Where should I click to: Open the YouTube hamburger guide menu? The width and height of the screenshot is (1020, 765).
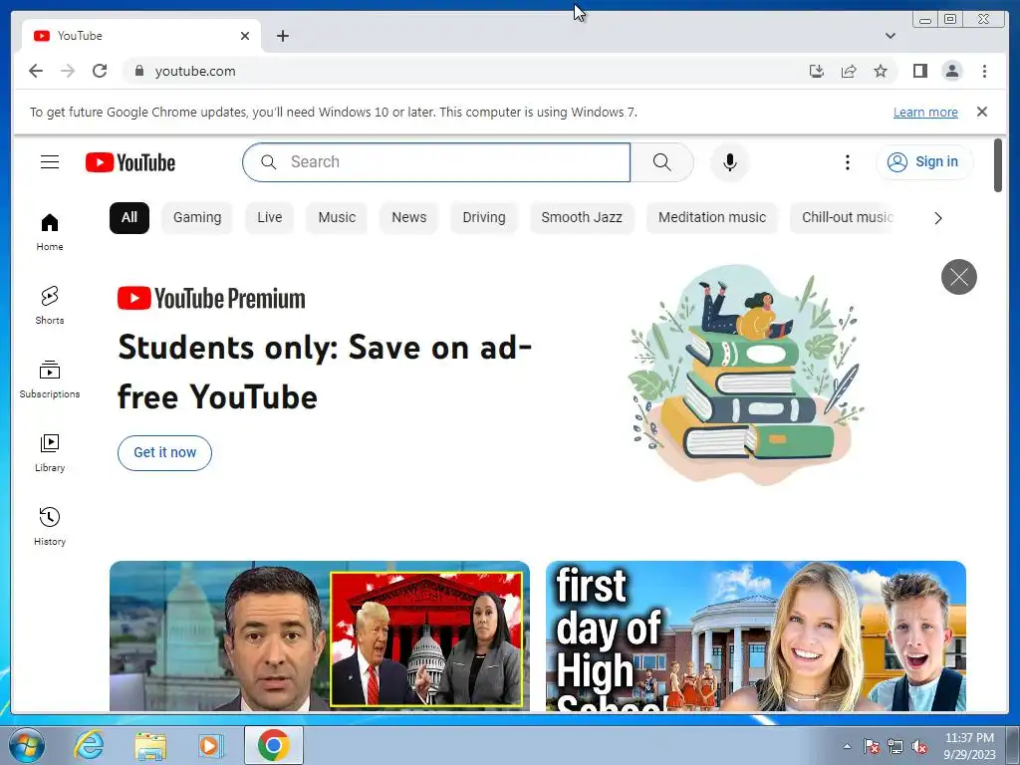(50, 162)
